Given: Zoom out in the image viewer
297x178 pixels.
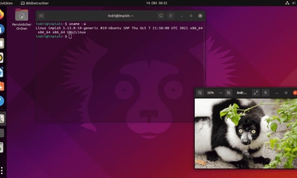Looking at the screenshot, I should click(200, 93).
